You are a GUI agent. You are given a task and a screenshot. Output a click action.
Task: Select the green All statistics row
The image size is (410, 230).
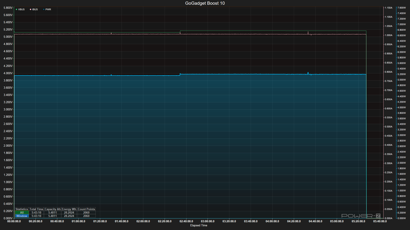point(22,212)
